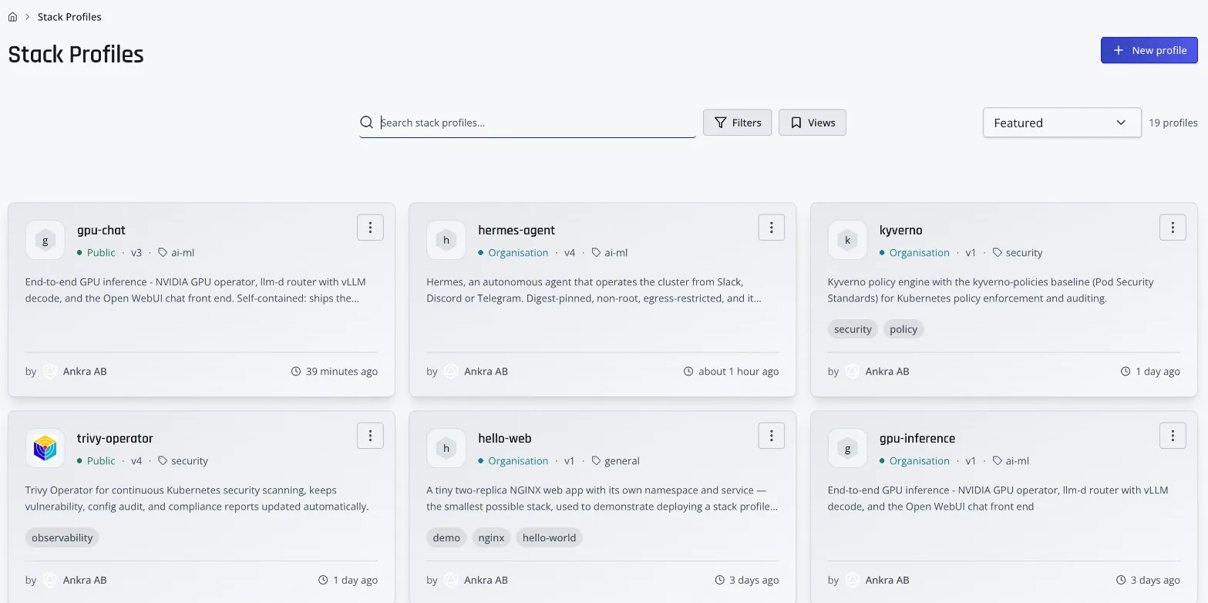Click the ai-ml category label on gpu-inference

coord(1011,460)
